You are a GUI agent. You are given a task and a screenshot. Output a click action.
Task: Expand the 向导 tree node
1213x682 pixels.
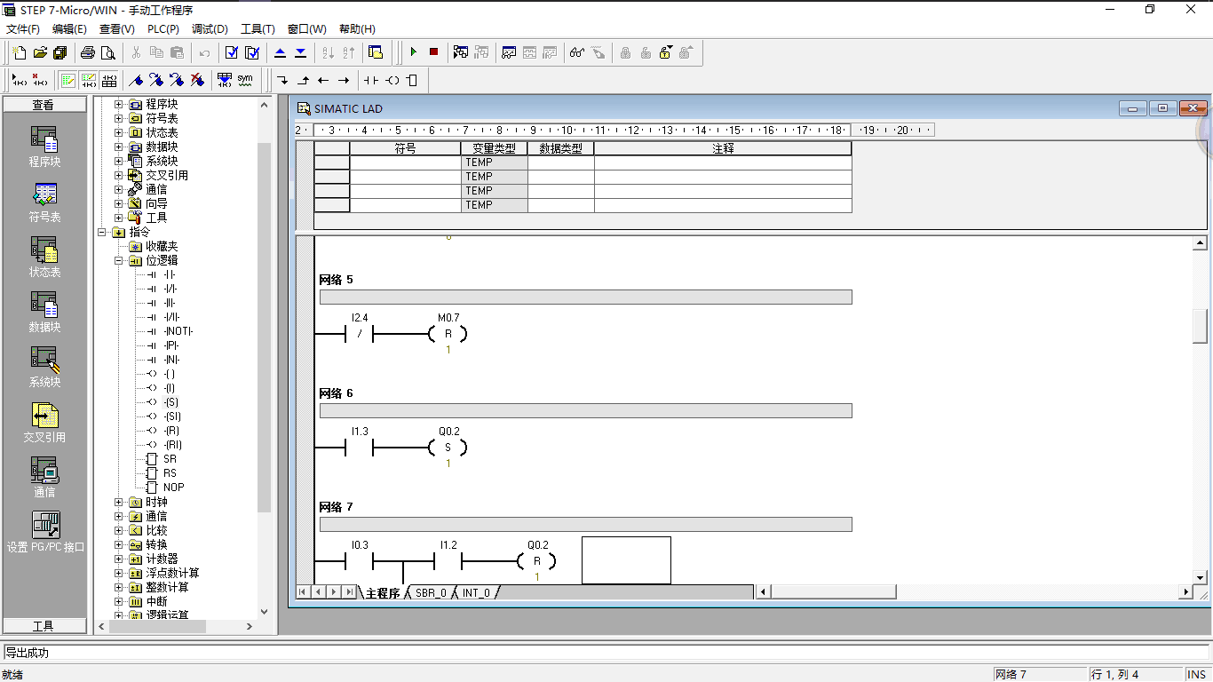119,203
